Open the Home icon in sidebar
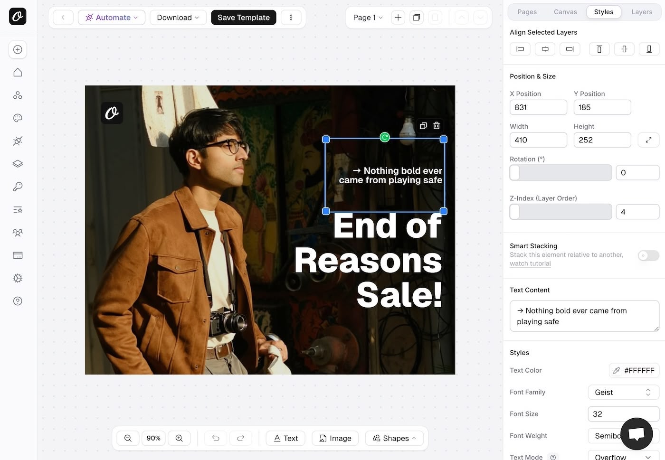 (x=18, y=73)
